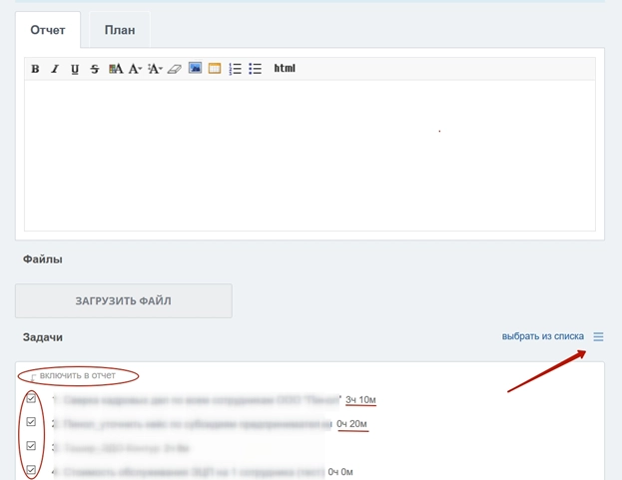Create a bulleted list
Viewport: 622px width, 480px height.
click(x=256, y=69)
